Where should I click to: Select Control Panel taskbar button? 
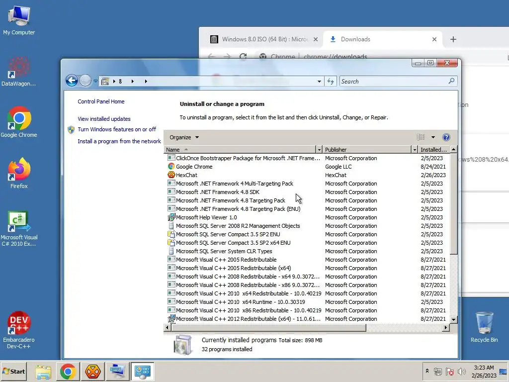tap(142, 371)
